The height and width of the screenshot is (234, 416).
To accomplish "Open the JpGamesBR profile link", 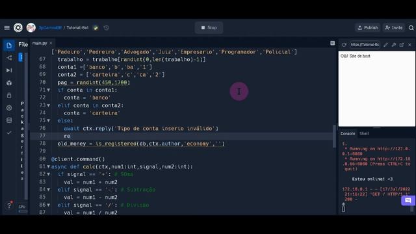I will [50, 27].
